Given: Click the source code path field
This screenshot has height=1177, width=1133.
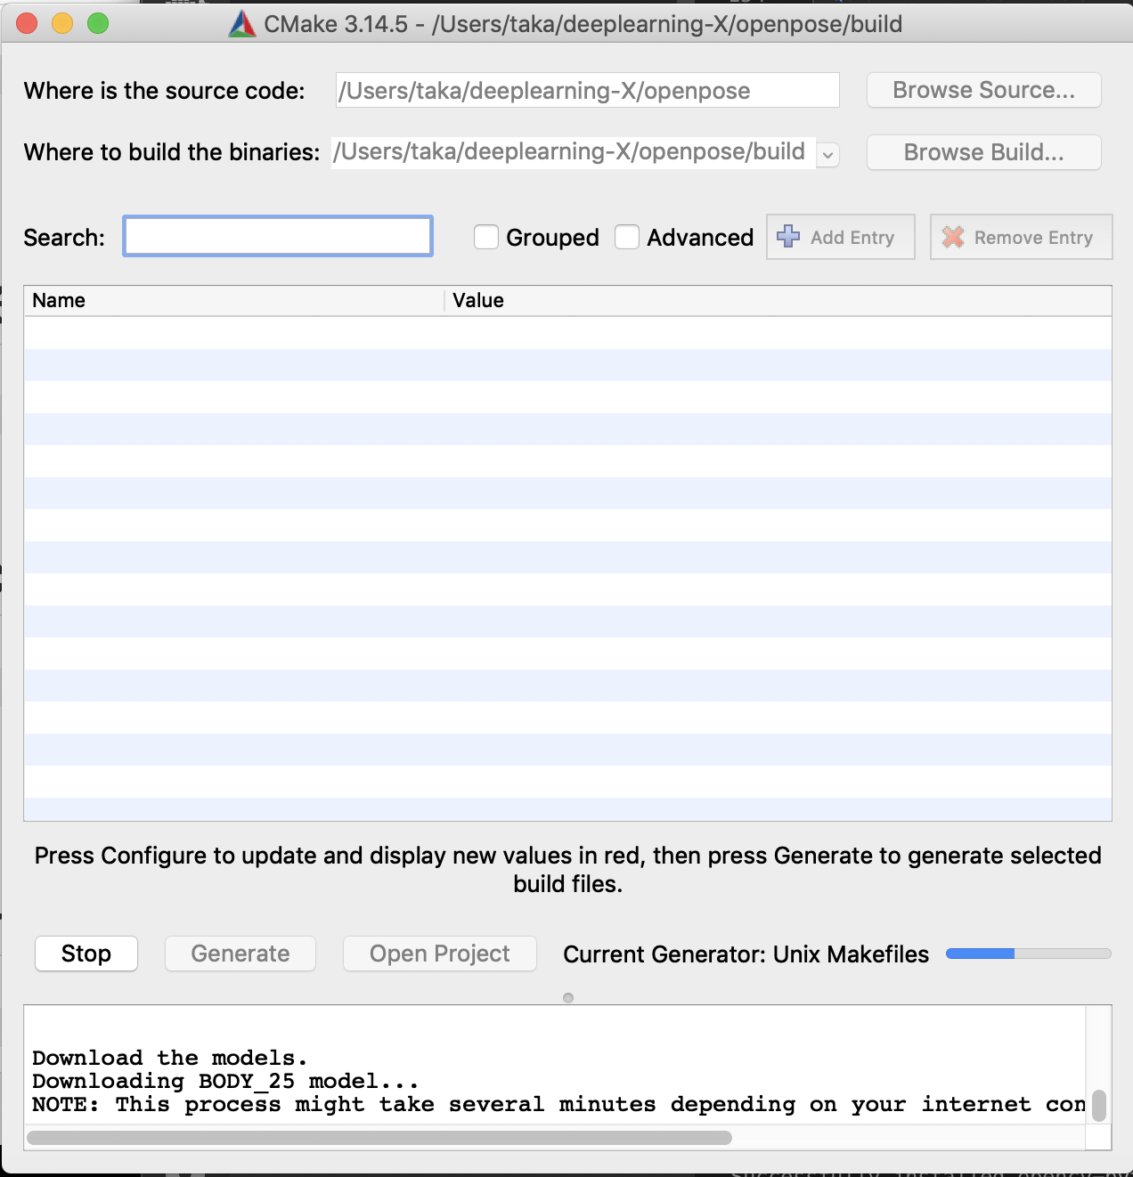Looking at the screenshot, I should [x=588, y=90].
